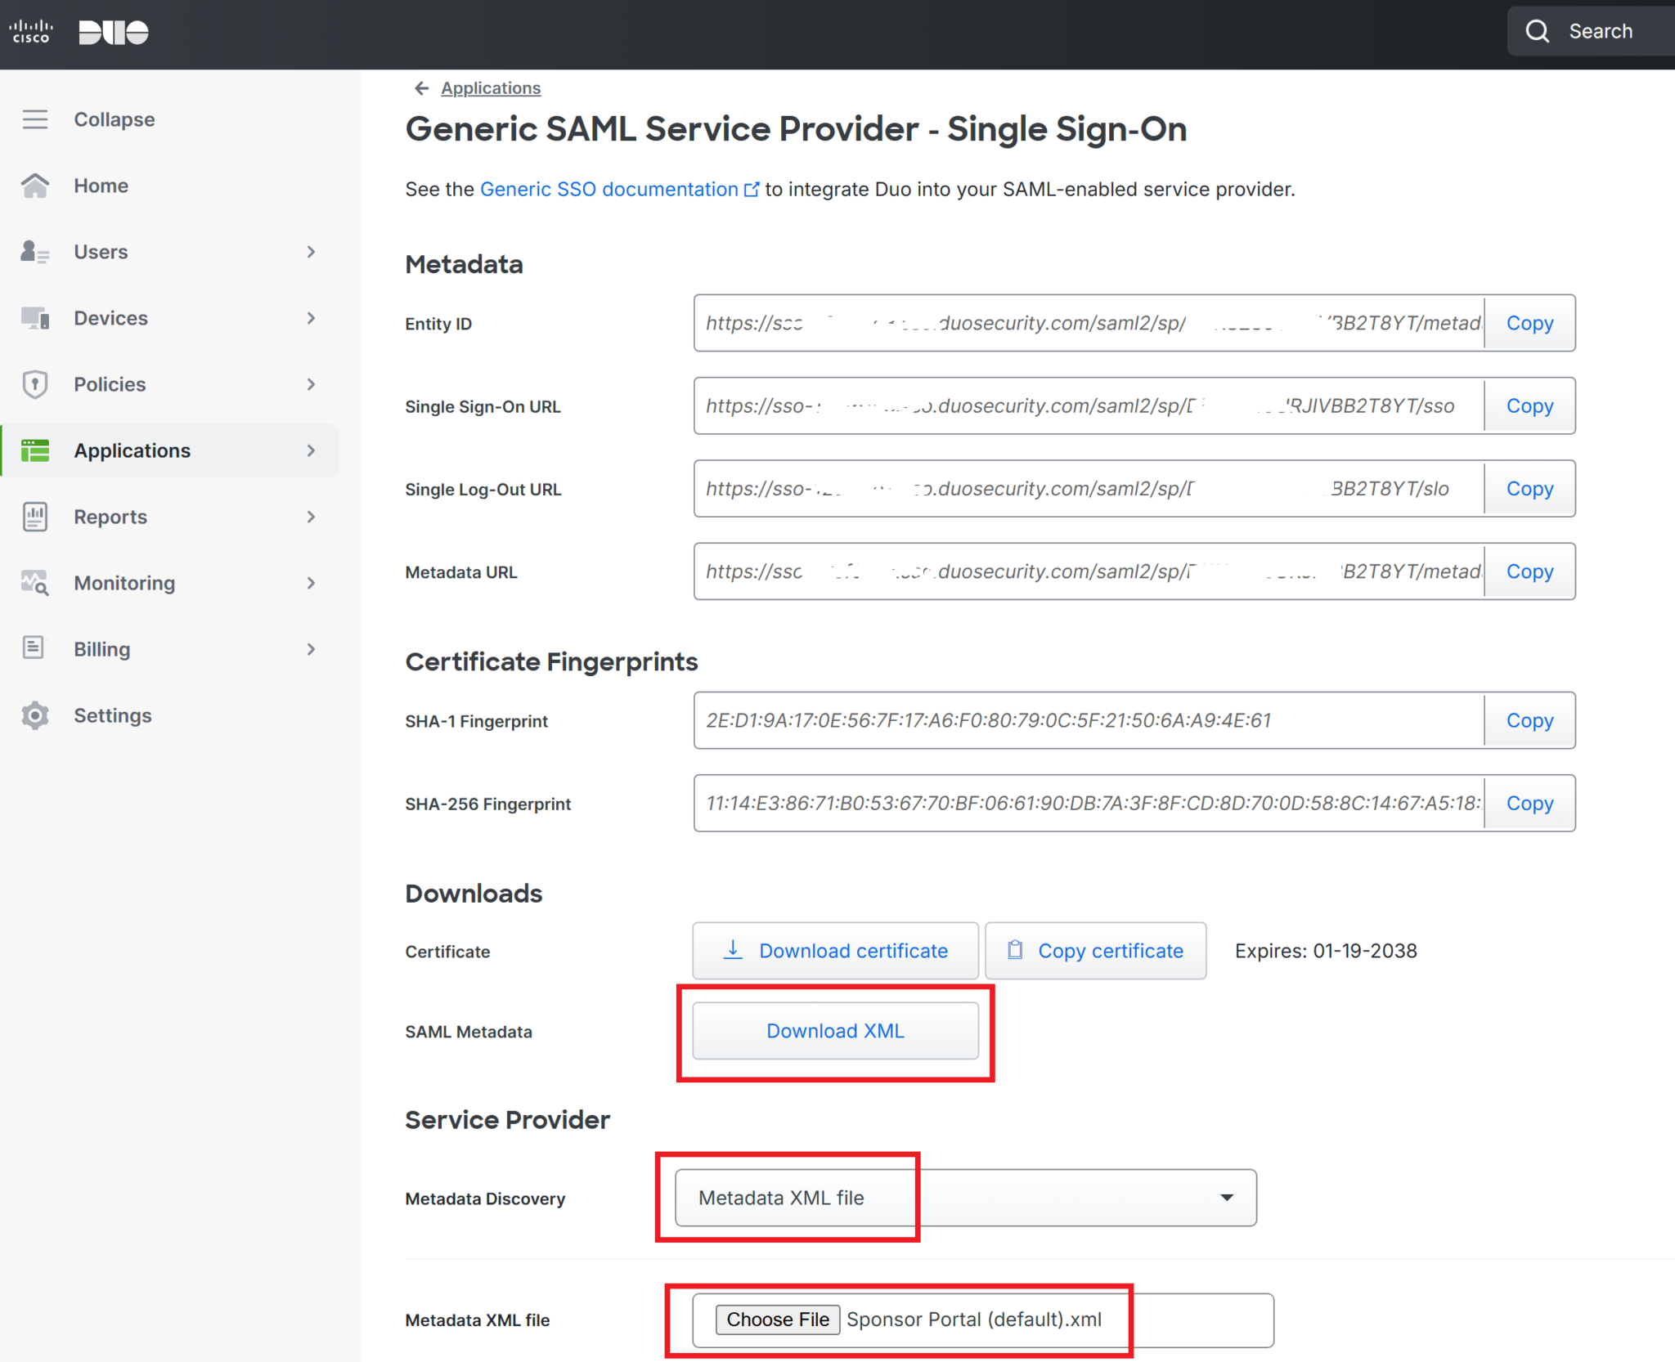
Task: Open search via the magnifier icon
Action: point(1538,30)
